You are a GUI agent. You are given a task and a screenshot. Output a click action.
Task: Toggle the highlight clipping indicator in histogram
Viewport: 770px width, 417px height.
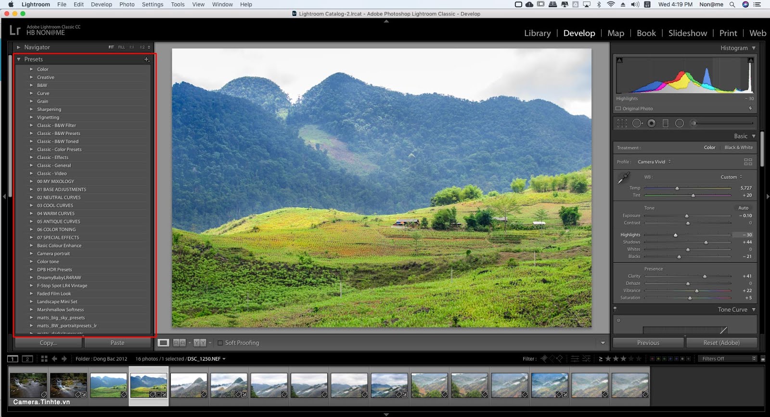click(x=750, y=60)
